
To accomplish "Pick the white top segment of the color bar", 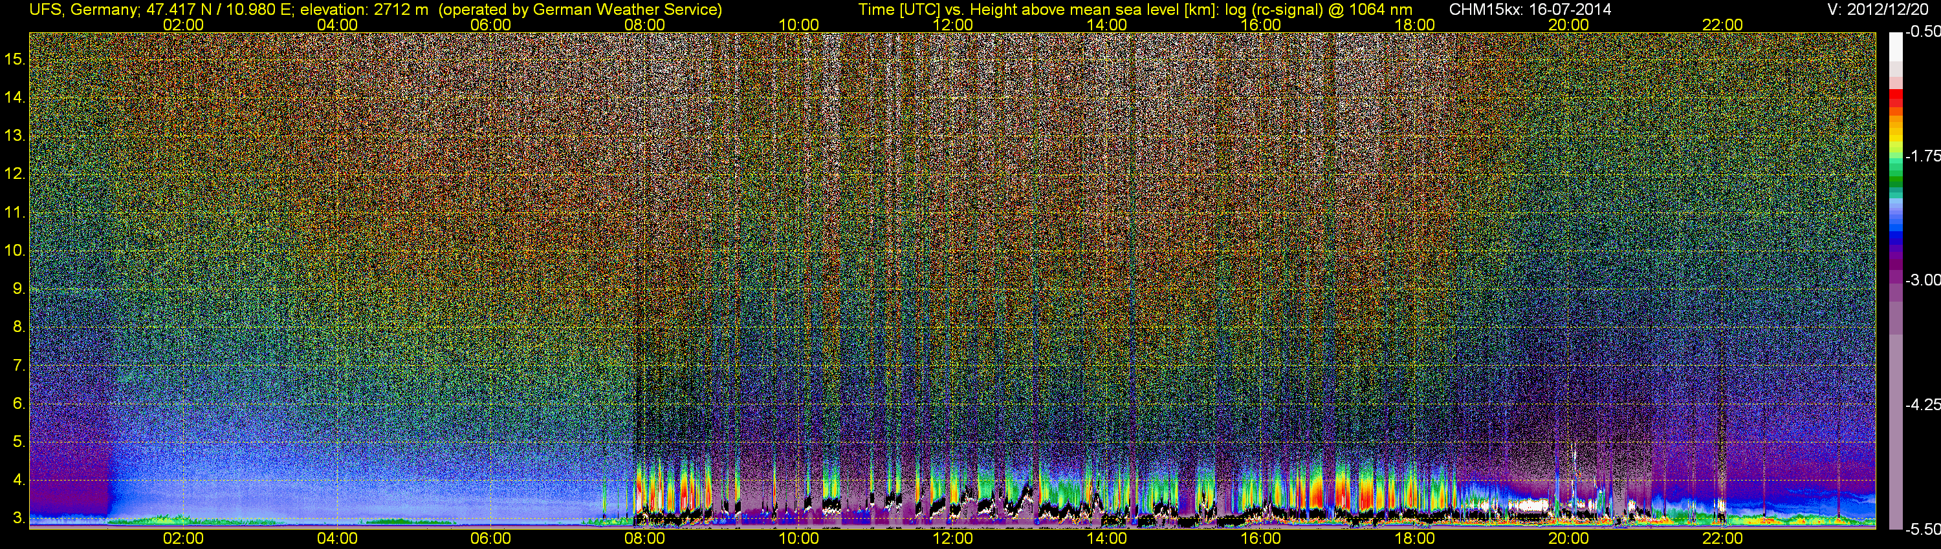I will pos(1896,45).
